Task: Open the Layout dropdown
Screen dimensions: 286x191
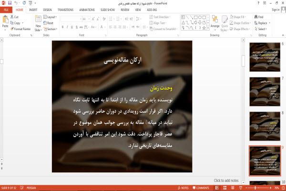Action: (x=50, y=17)
